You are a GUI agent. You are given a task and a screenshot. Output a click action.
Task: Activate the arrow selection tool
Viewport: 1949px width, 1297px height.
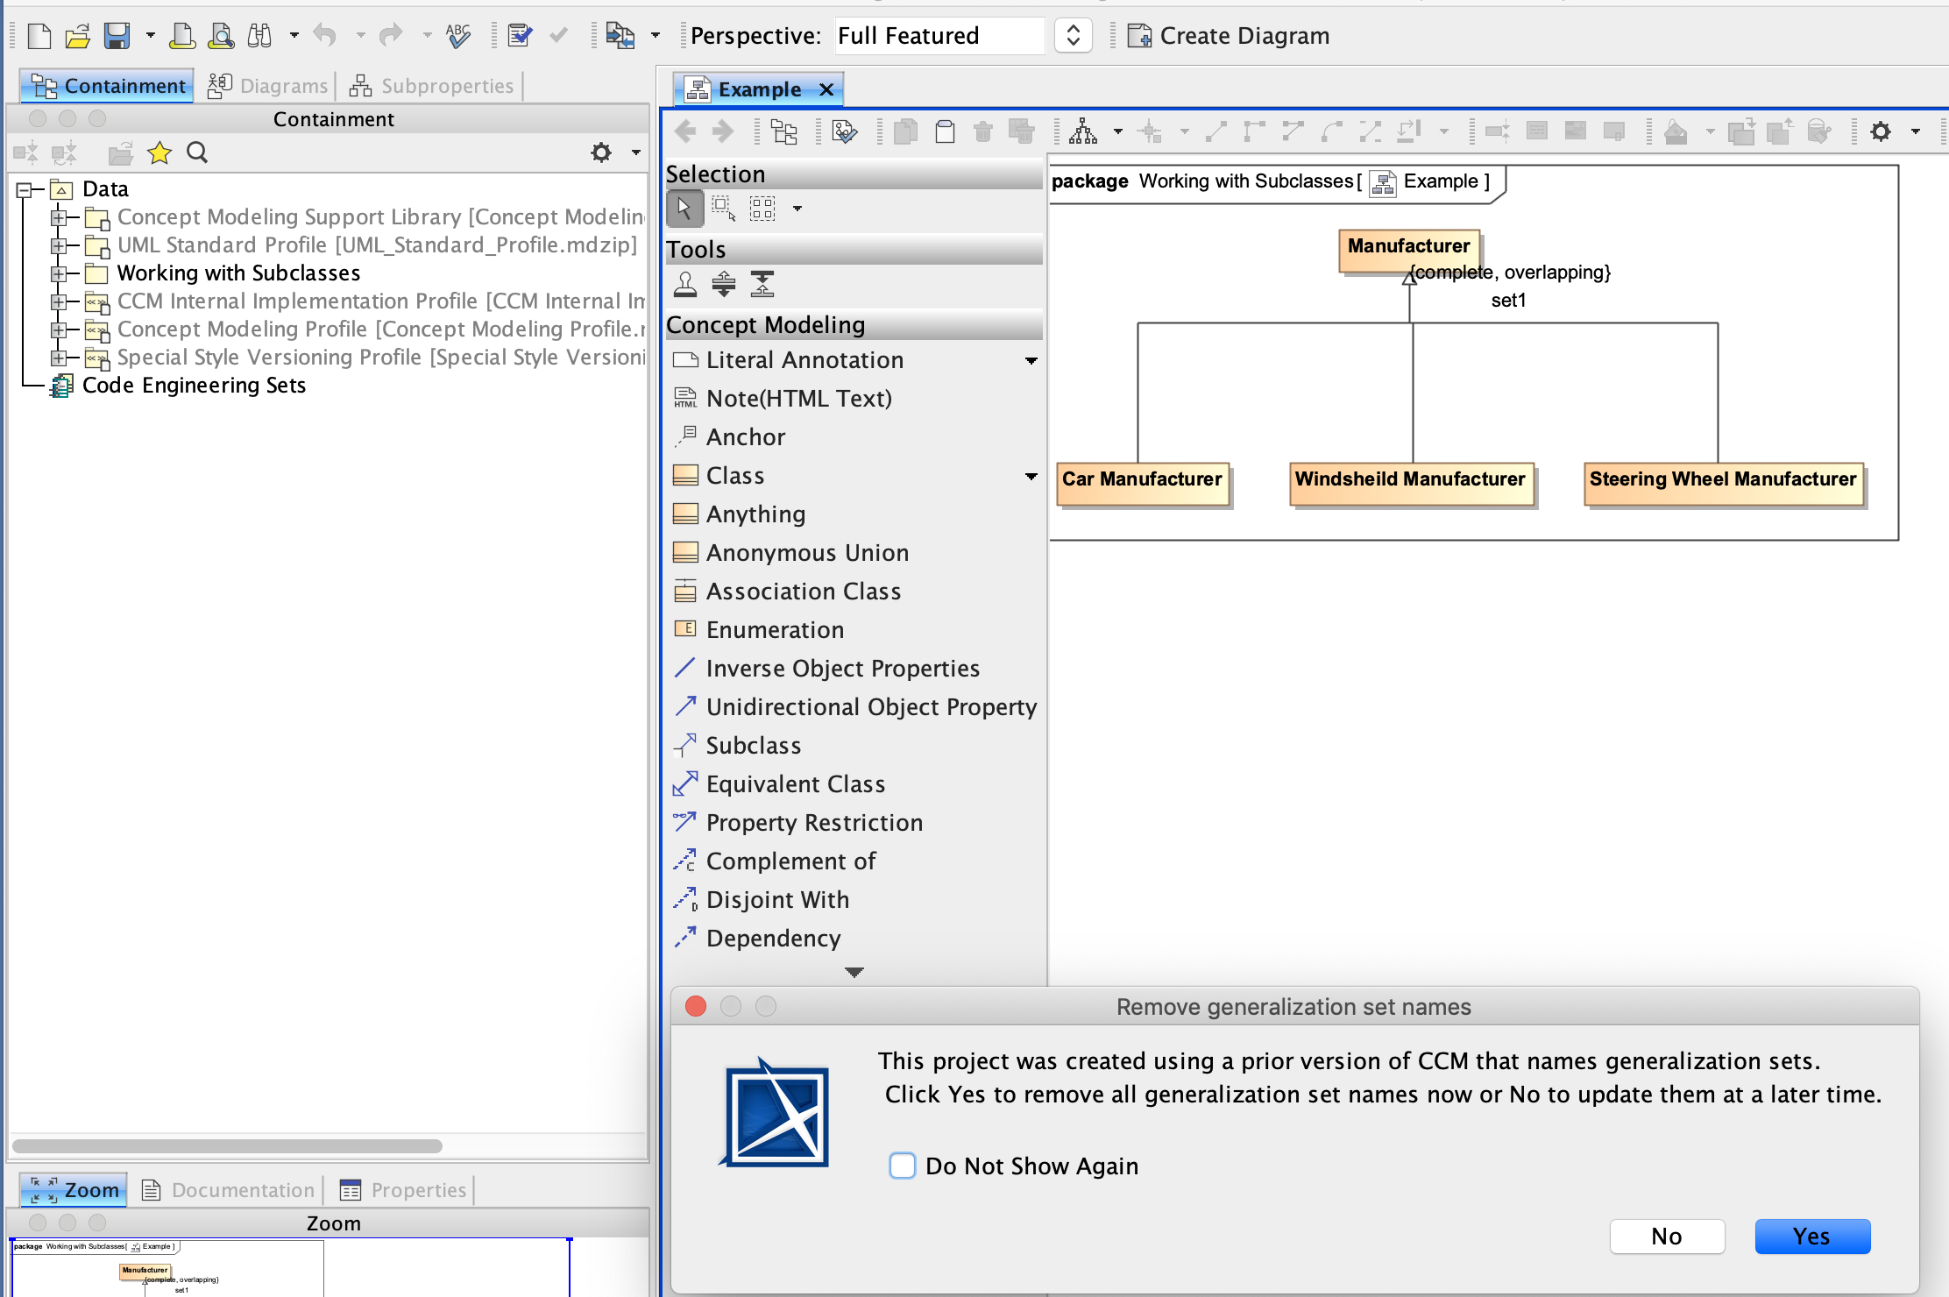tap(684, 209)
